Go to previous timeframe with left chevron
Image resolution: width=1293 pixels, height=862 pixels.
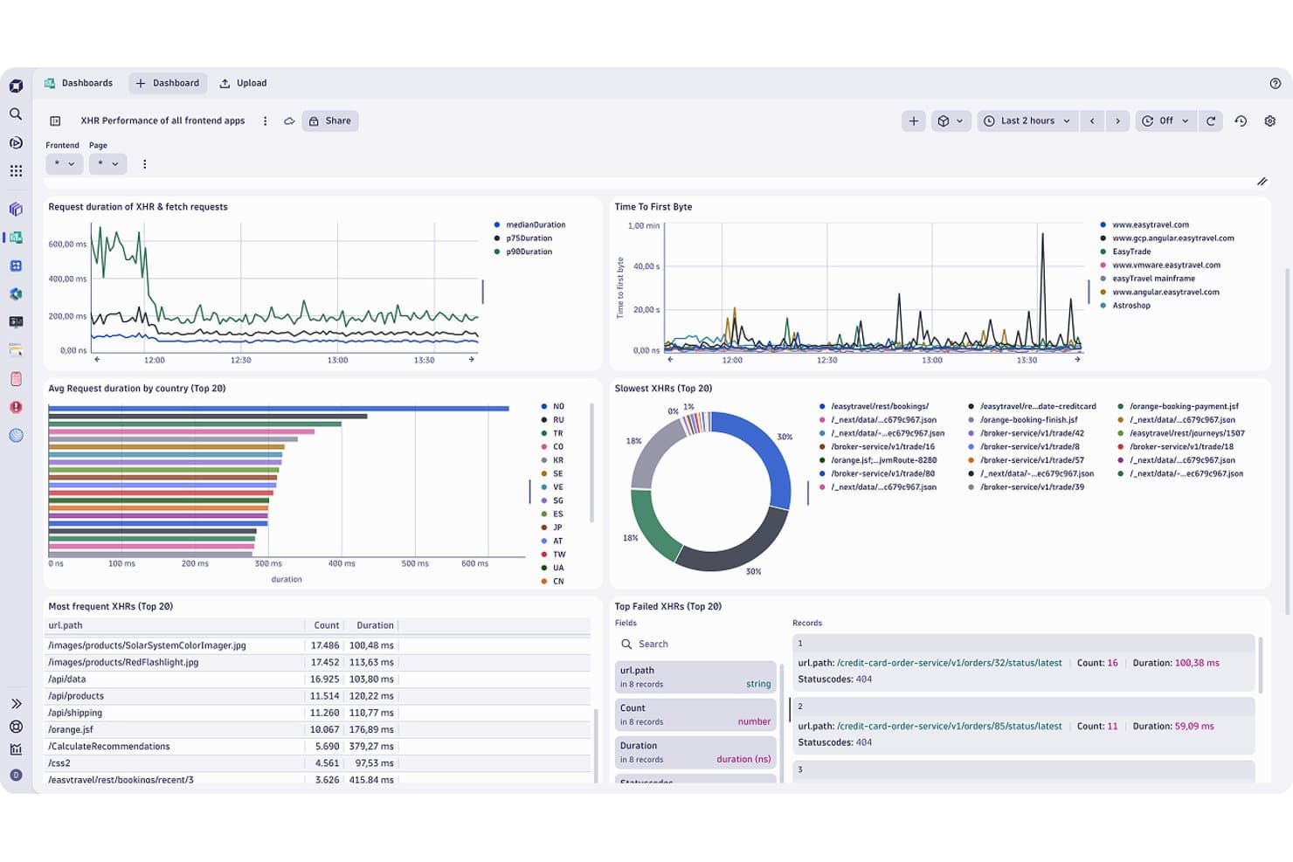point(1092,121)
